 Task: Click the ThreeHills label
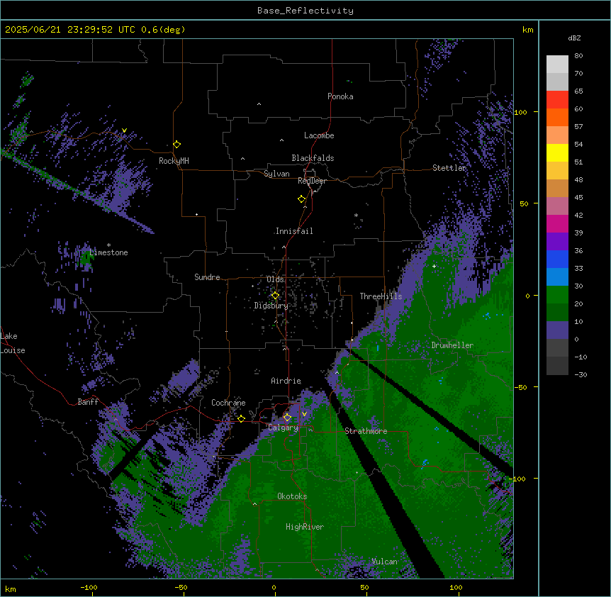coord(381,296)
